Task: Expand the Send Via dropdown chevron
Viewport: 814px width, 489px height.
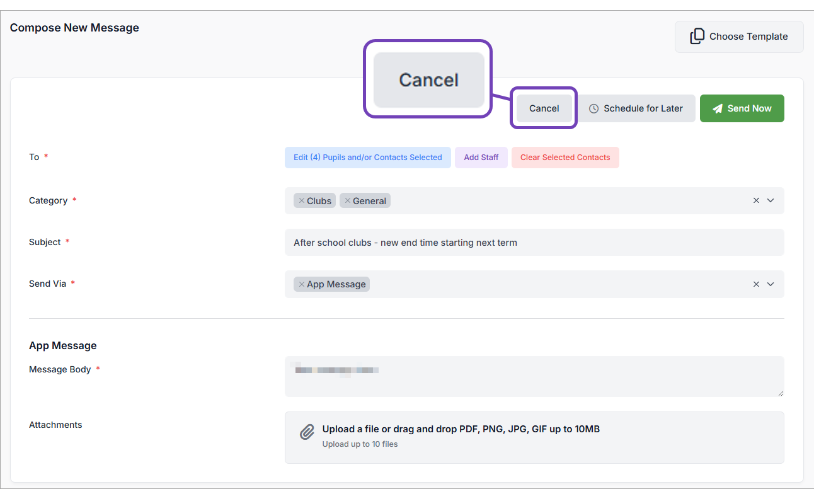Action: (x=771, y=284)
